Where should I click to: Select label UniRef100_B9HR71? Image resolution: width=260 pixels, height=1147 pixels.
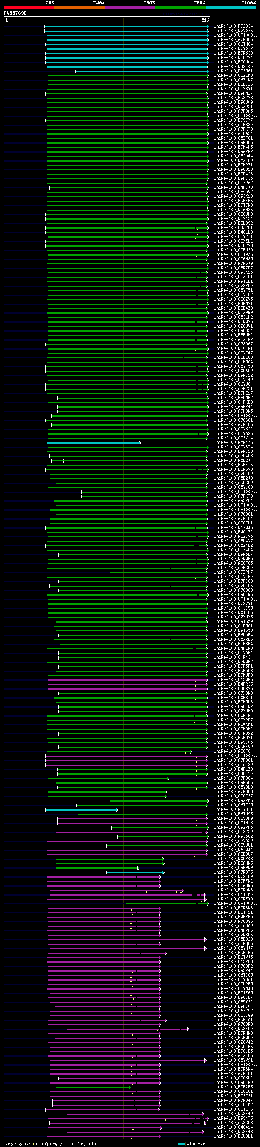tap(233, 165)
